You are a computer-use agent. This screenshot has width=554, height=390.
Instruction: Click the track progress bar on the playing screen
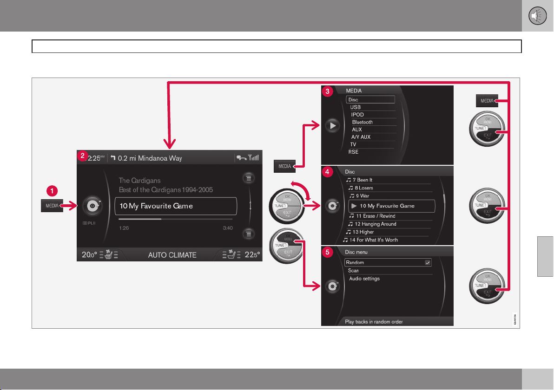176,219
